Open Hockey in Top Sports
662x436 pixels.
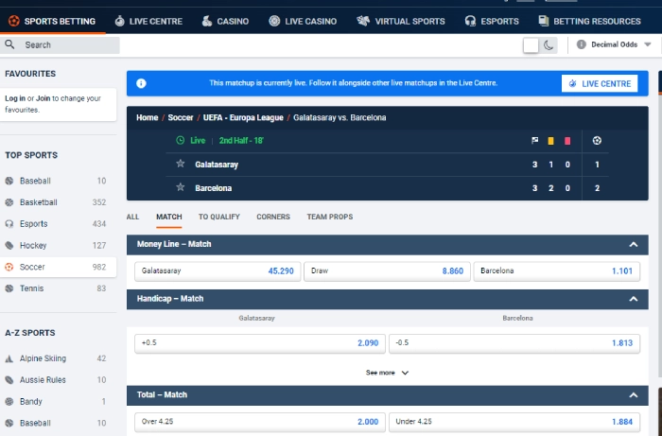click(58, 246)
